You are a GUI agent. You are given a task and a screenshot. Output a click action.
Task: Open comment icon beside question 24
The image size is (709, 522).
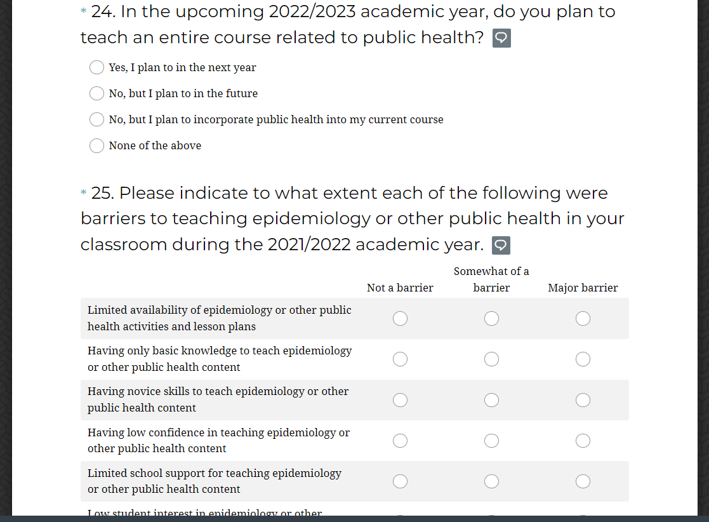tap(501, 38)
